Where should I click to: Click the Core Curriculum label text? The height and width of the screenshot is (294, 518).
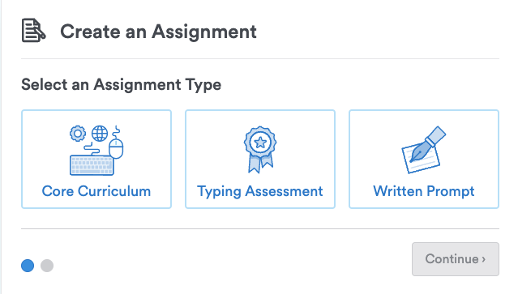click(x=96, y=191)
